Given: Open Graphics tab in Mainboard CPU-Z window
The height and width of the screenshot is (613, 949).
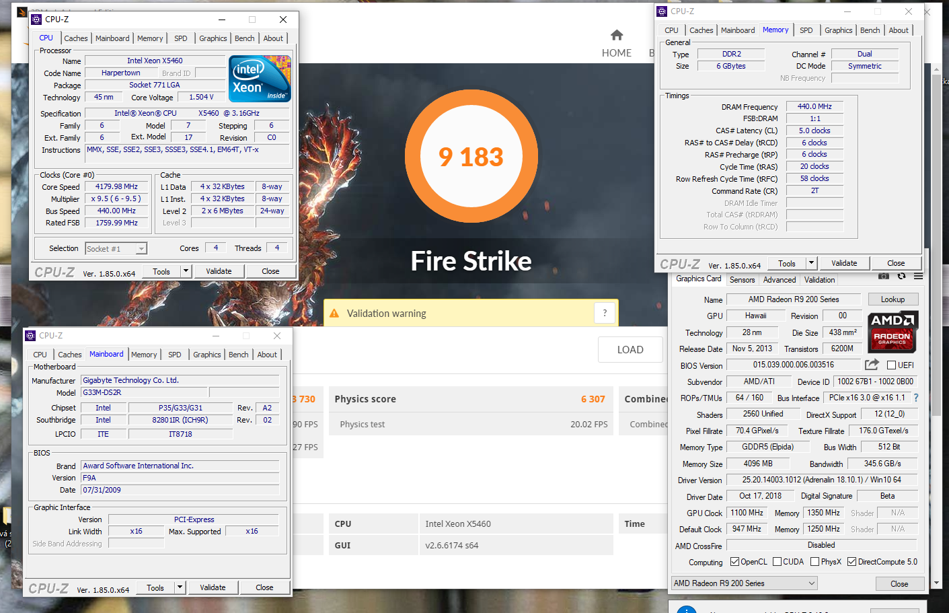Looking at the screenshot, I should (x=207, y=355).
